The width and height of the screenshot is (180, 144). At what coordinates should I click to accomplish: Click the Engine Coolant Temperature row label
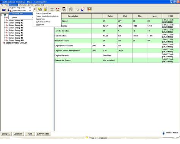point(67,50)
